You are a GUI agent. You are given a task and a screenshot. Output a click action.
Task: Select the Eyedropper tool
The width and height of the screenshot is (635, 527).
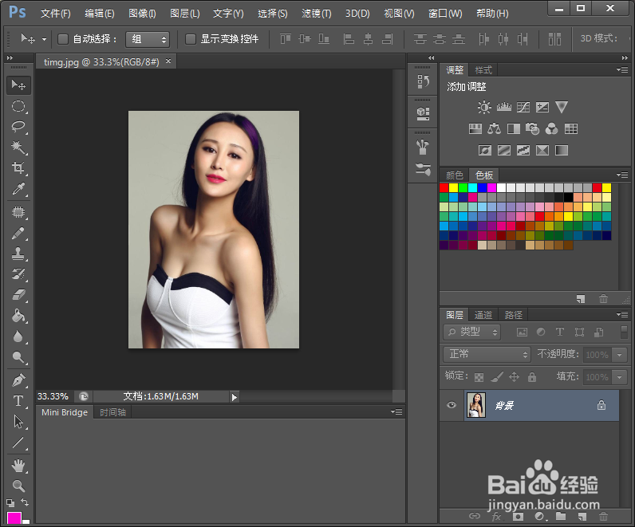coord(18,189)
